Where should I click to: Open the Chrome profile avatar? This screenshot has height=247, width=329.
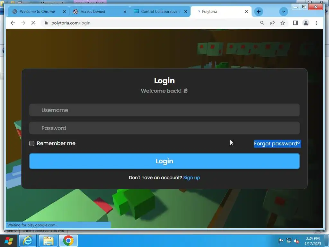click(x=306, y=23)
